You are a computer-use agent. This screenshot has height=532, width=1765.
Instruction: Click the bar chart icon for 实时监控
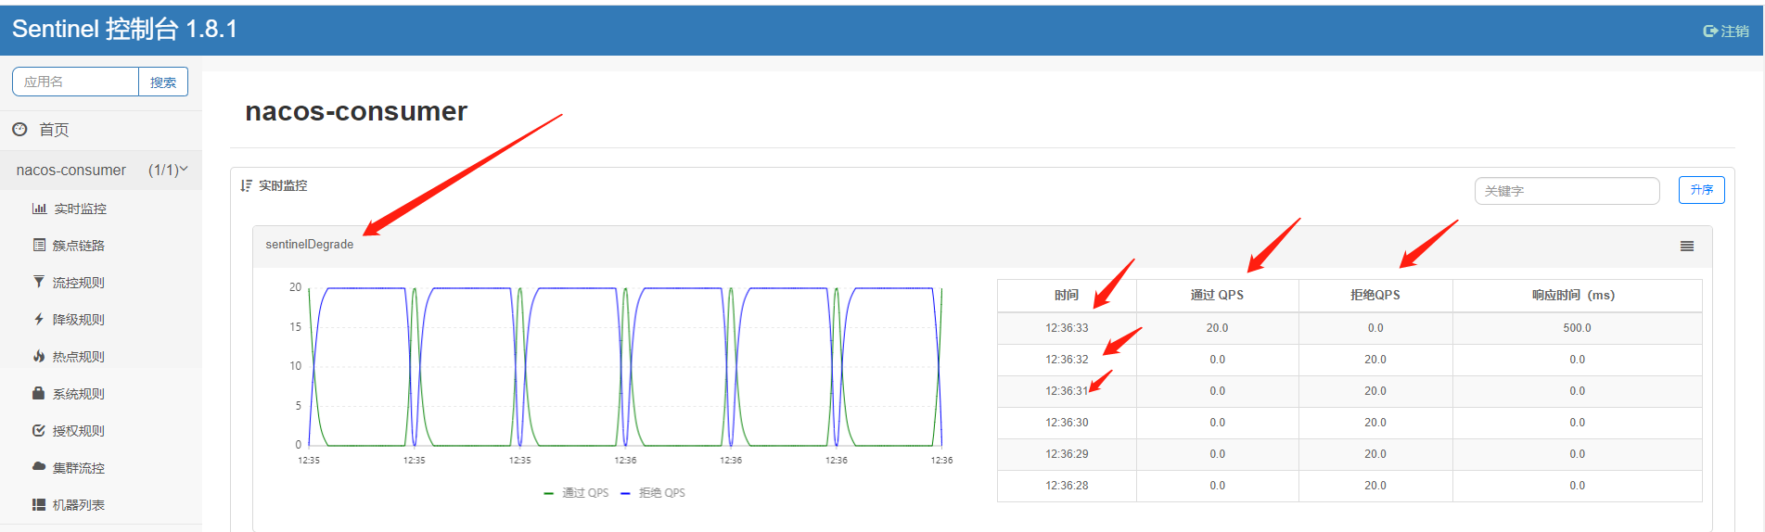coord(39,209)
